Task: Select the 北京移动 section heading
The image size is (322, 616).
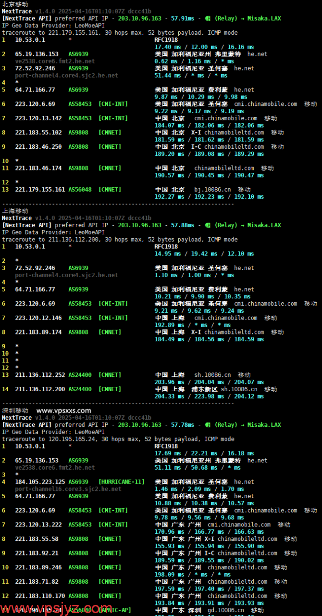Action: point(15,4)
